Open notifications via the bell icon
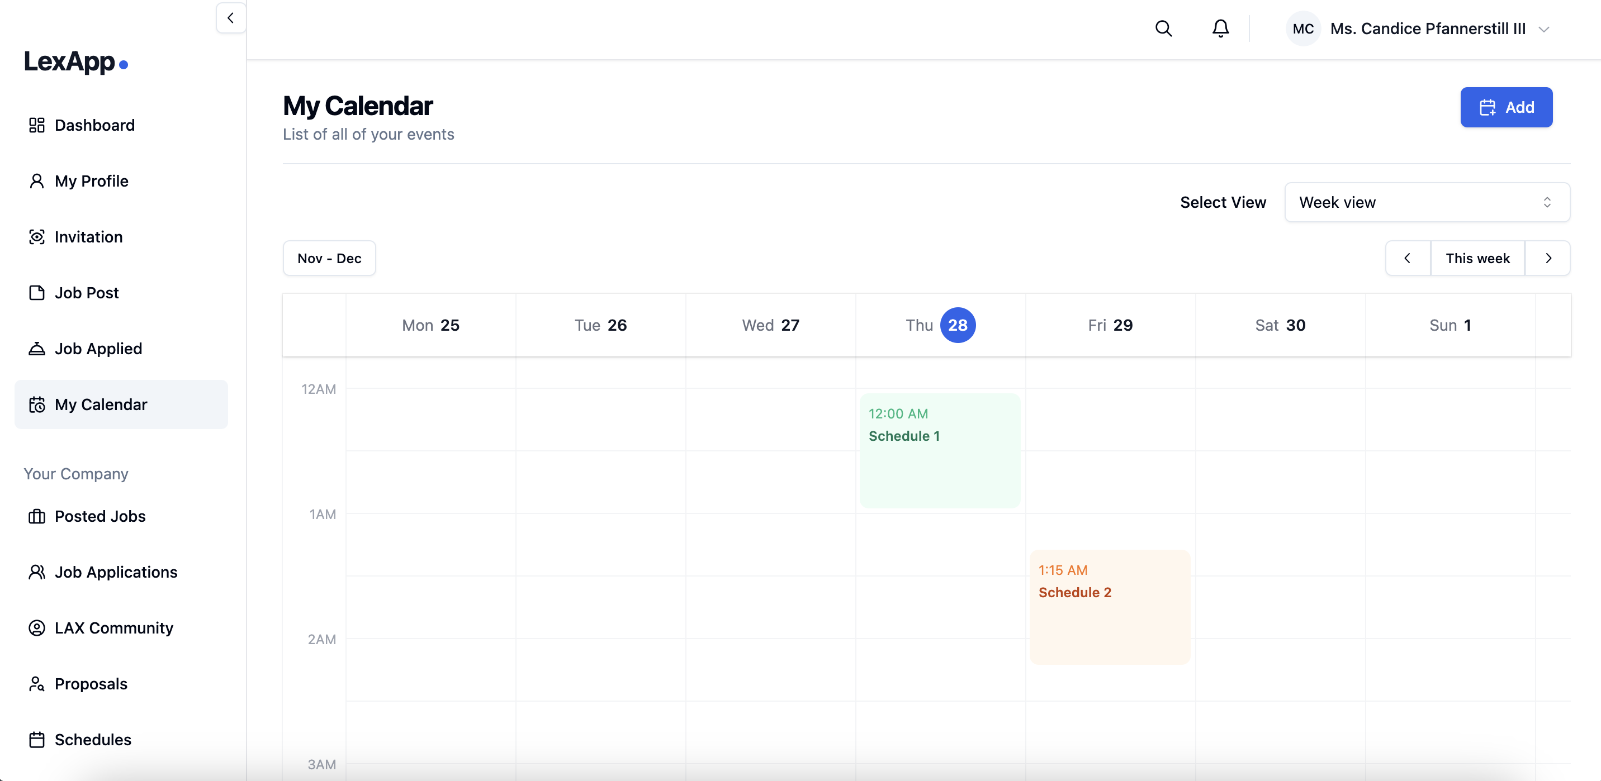Image resolution: width=1601 pixels, height=781 pixels. pyautogui.click(x=1221, y=28)
